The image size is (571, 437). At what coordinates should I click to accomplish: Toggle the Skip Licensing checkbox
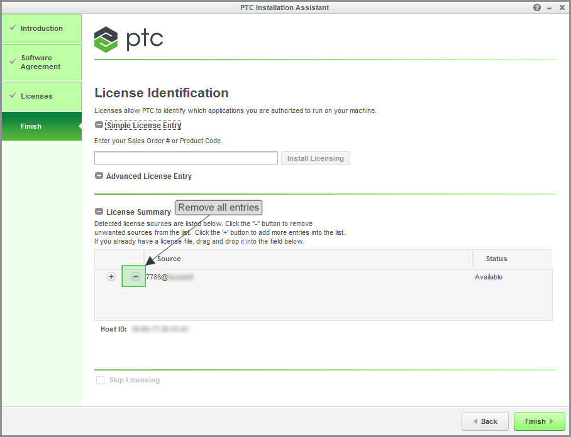100,380
